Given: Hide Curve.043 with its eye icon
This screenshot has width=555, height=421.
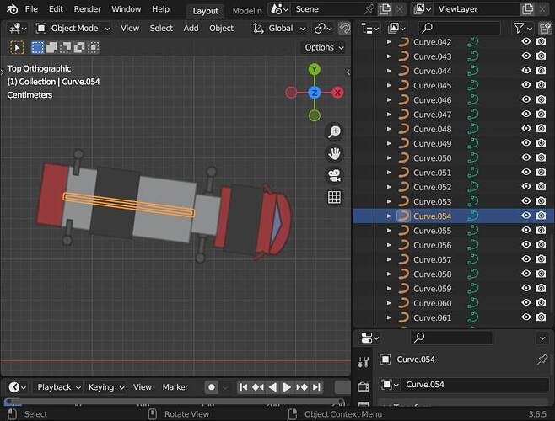Looking at the screenshot, I should point(526,56).
